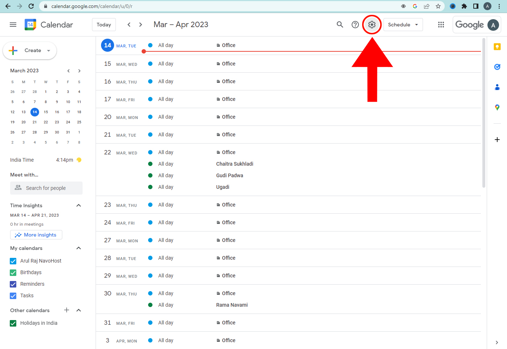This screenshot has height=349, width=507.
Task: Open the Office event on March 15
Action: point(229,64)
